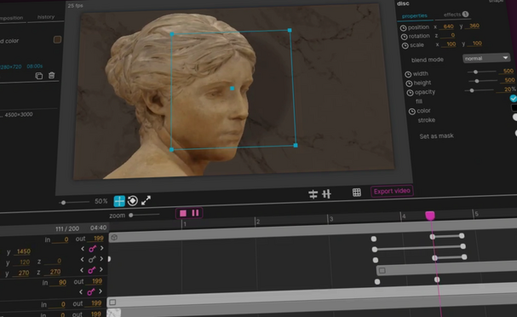
Task: Go to previous keyframe in y 120 row
Action: 82,260
